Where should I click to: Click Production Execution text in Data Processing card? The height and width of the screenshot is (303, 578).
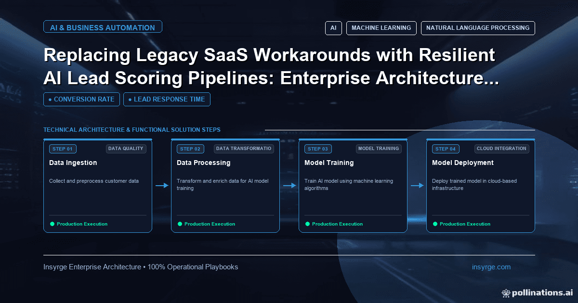coord(210,224)
